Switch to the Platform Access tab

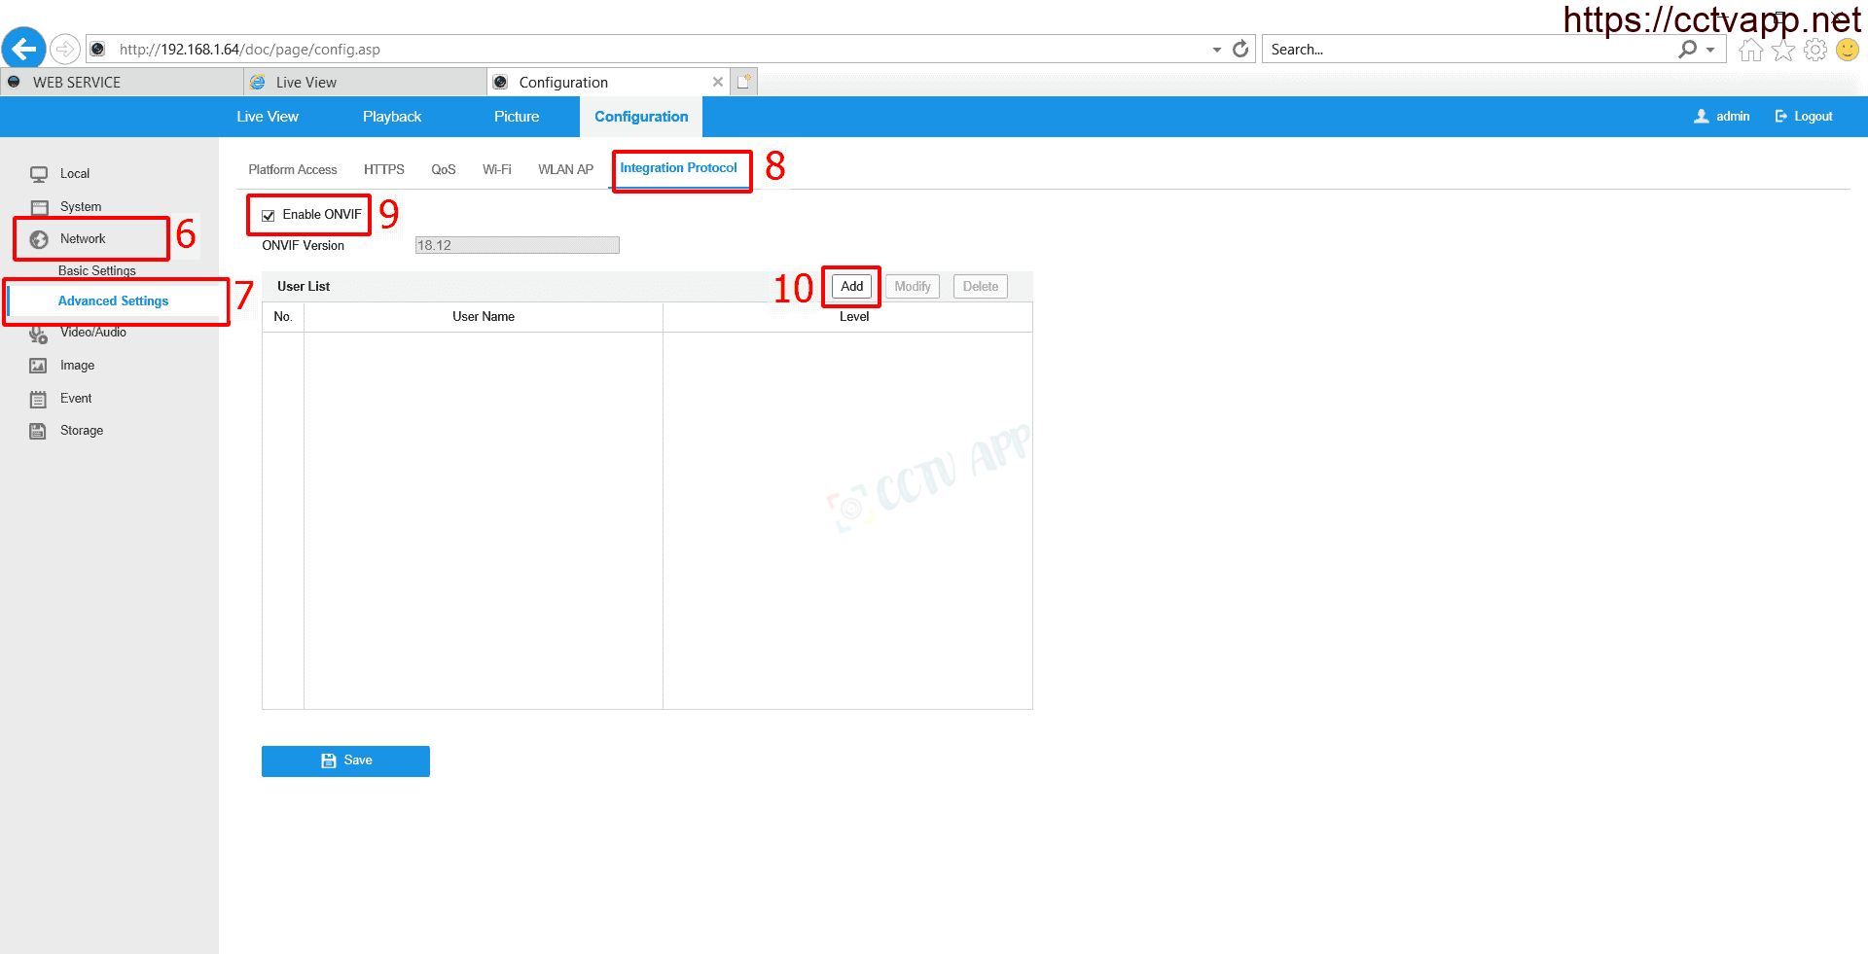[292, 169]
